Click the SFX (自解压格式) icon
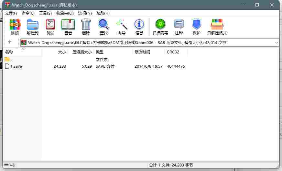 (217, 27)
